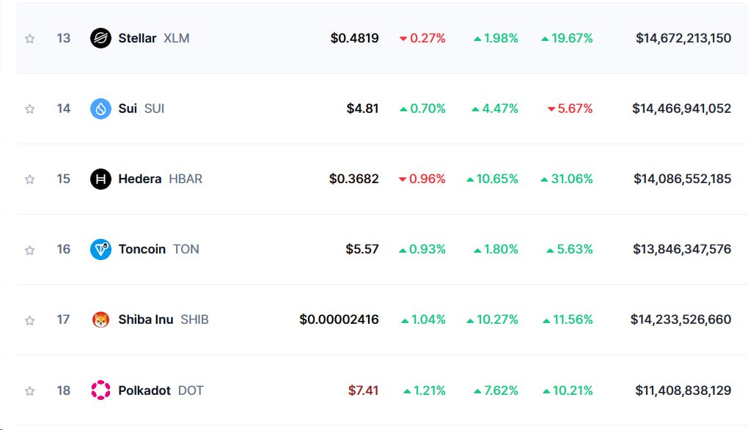Add Stellar to watchlist star

(x=29, y=39)
